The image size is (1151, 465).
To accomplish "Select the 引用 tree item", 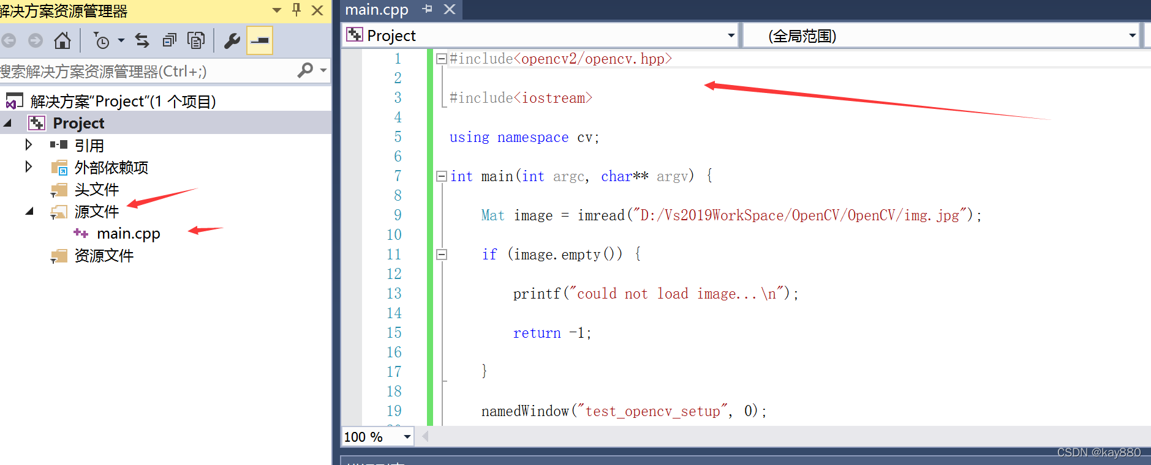I will 89,146.
